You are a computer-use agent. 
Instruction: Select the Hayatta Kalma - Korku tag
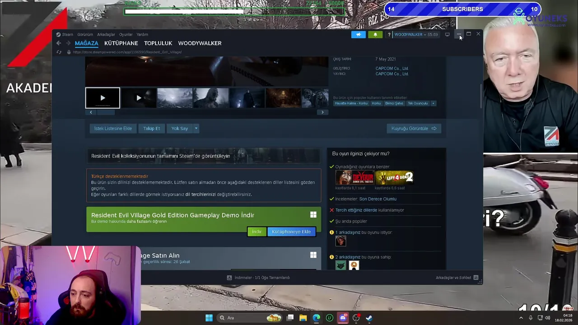point(351,103)
